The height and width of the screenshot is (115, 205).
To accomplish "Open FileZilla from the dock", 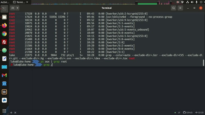I will [4, 42].
